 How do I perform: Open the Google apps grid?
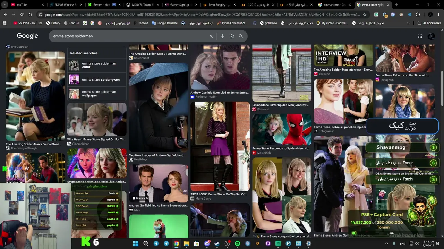tap(420, 36)
